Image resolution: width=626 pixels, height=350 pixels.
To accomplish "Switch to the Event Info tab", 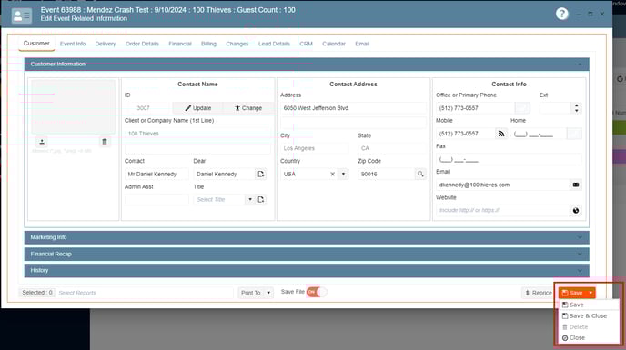I will (x=73, y=44).
